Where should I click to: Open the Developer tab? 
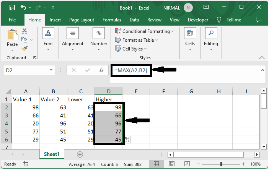coord(198,20)
